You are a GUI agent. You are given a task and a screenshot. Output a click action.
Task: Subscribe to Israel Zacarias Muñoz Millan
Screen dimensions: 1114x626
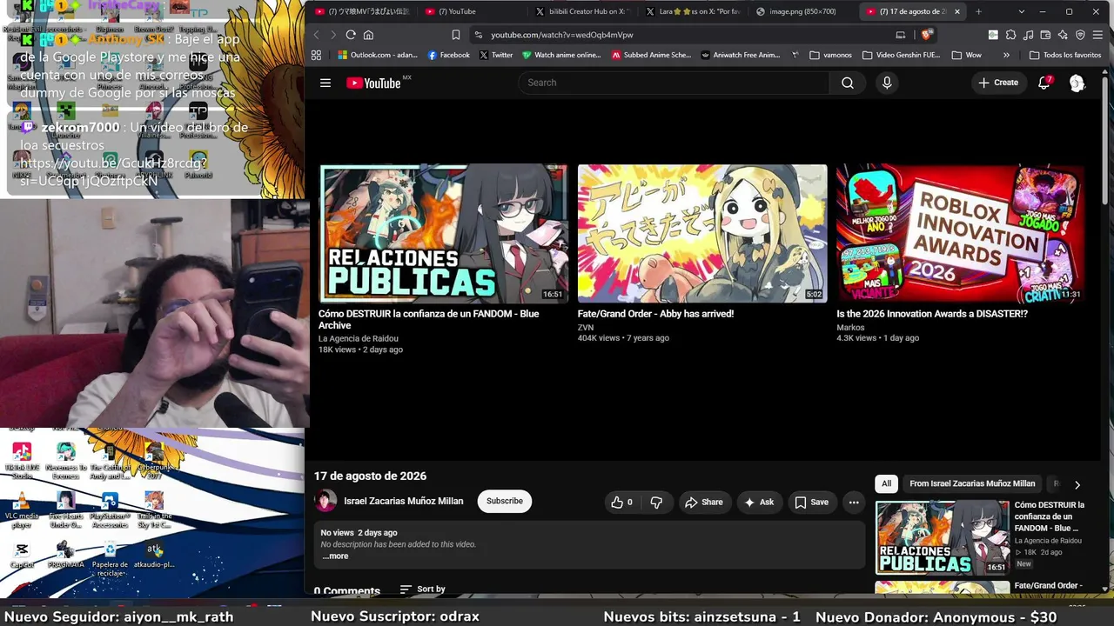coord(505,501)
